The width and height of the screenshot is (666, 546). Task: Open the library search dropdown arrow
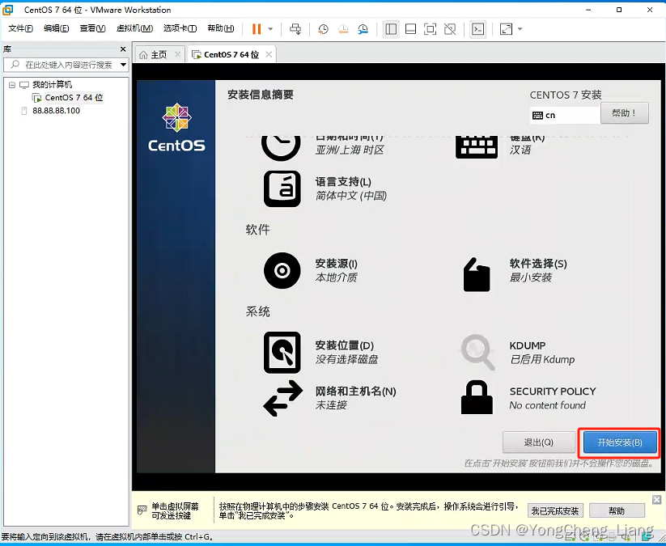tap(123, 65)
